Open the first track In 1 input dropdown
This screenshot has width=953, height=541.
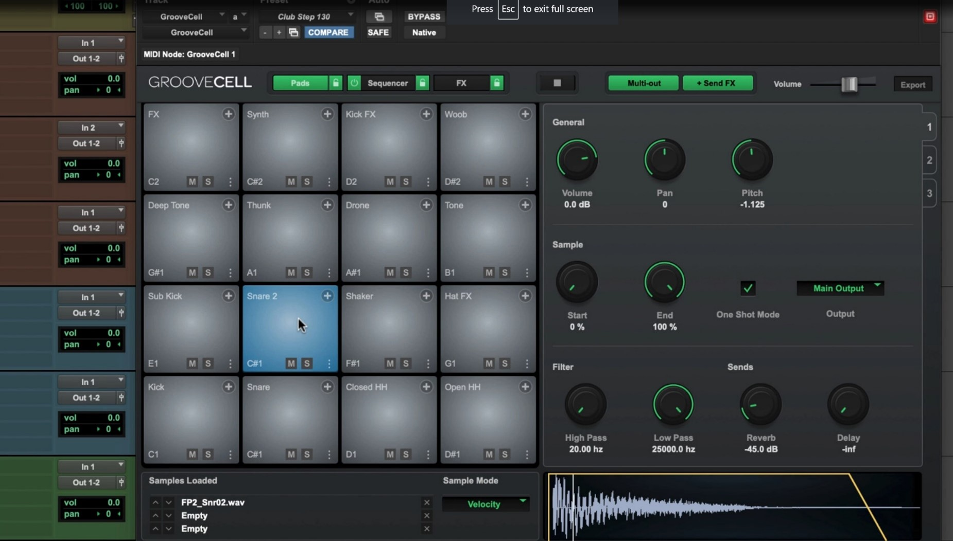click(92, 43)
